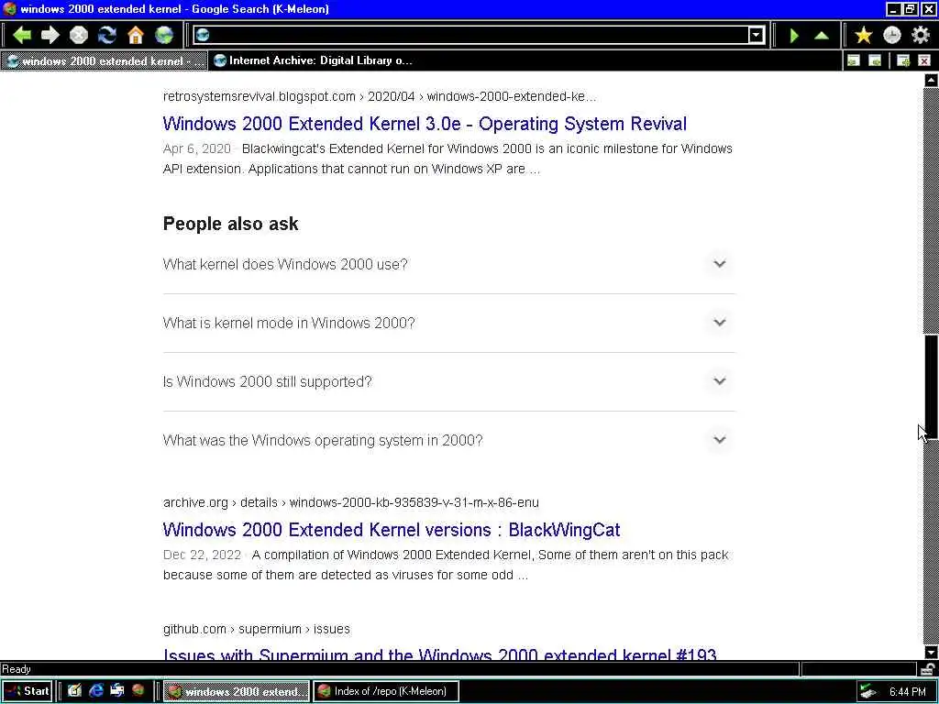Expand 'What kernel does Windows 2000 use?'
Screen dimensions: 939x704
pos(449,264)
